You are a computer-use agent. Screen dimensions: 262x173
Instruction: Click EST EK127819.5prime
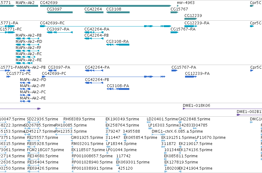coord(166,165)
